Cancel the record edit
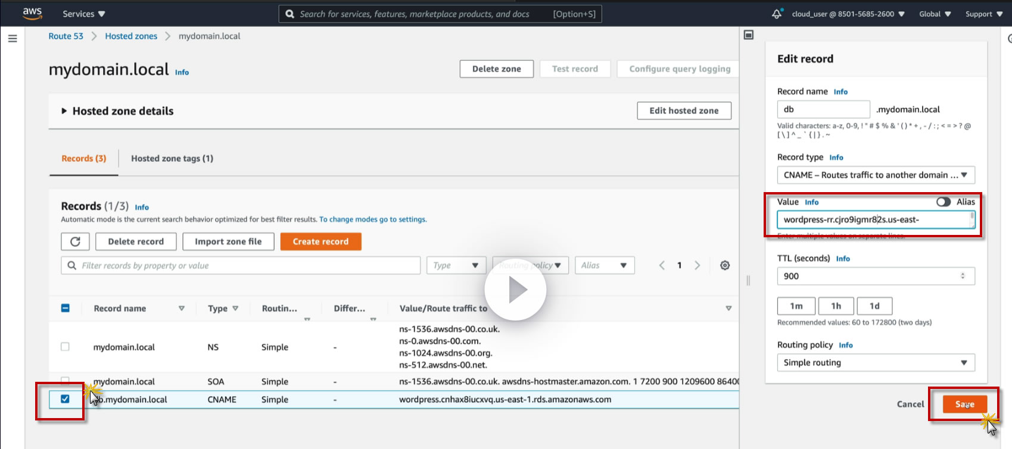 pyautogui.click(x=911, y=404)
